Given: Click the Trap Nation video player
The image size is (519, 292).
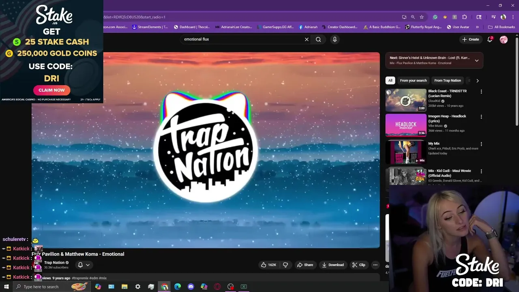Looking at the screenshot, I should click(x=206, y=150).
